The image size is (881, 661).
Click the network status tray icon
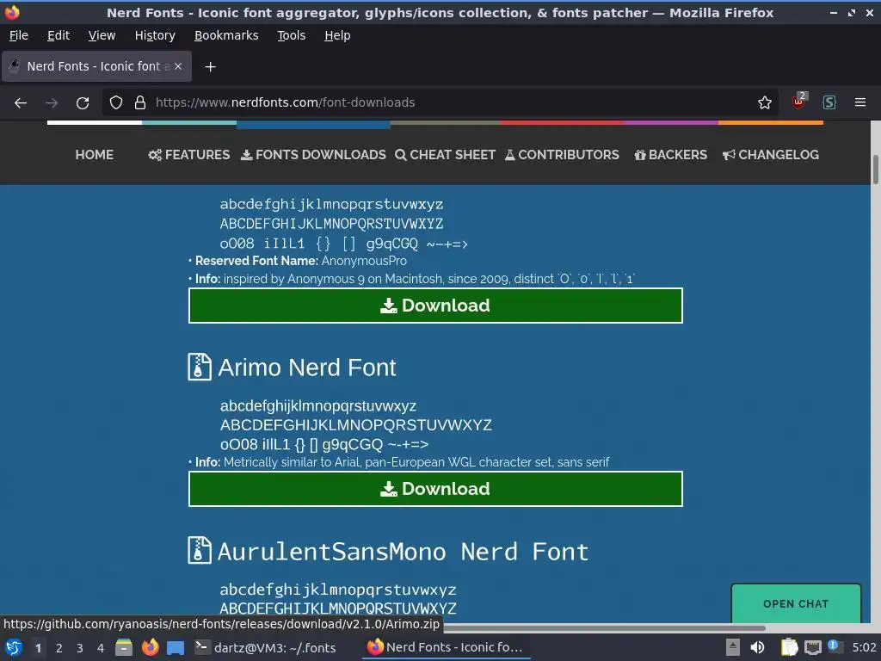point(812,647)
